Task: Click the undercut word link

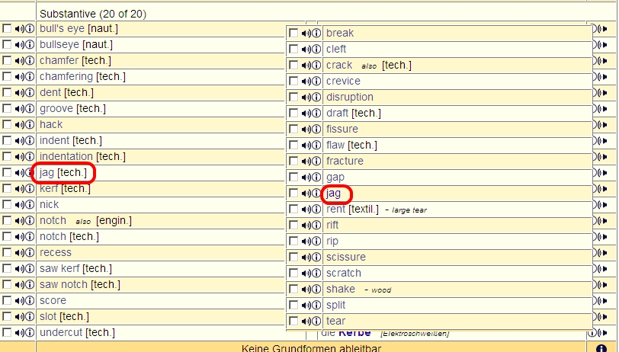Action: click(61, 333)
